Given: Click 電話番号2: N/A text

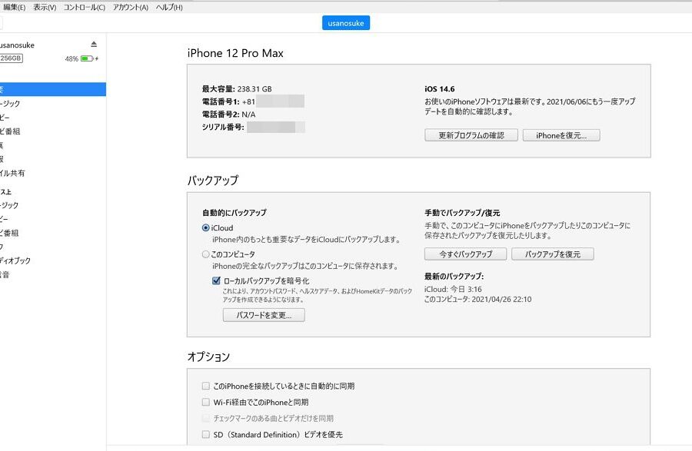Looking at the screenshot, I should [x=228, y=114].
